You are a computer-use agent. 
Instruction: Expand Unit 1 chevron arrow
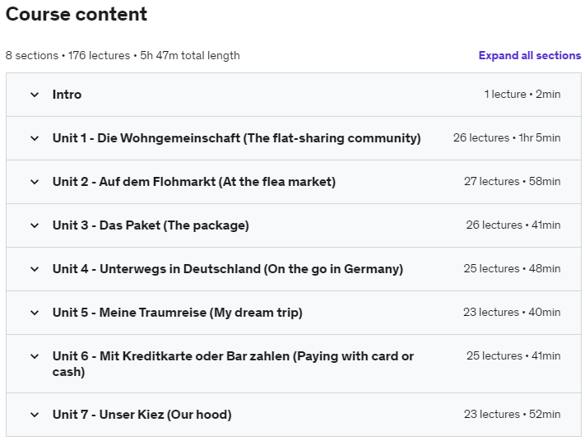click(35, 138)
